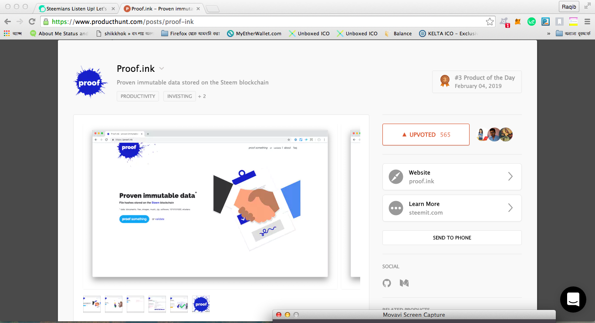The height and width of the screenshot is (323, 595).
Task: Toggle the Avast extension icon
Action: click(503, 22)
